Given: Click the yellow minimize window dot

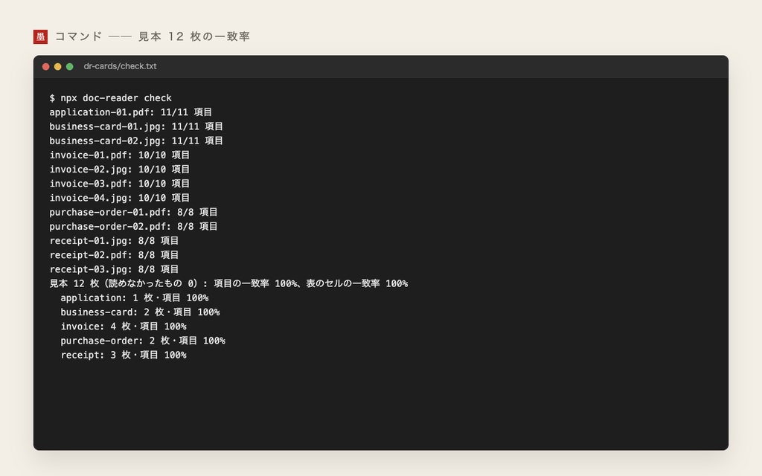Looking at the screenshot, I should (x=58, y=66).
